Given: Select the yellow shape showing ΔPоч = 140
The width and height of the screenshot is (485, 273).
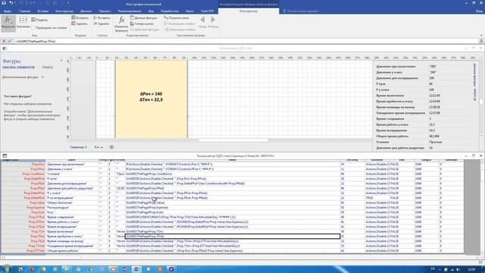Looking at the screenshot, I should point(152,99).
